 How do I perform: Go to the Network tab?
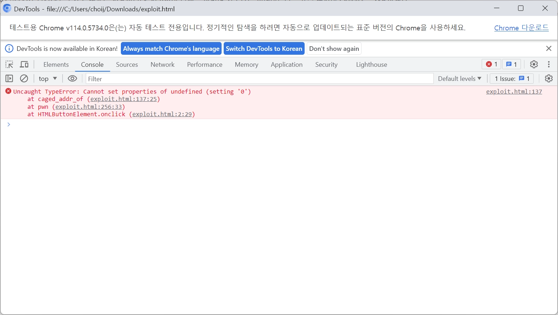pyautogui.click(x=163, y=65)
